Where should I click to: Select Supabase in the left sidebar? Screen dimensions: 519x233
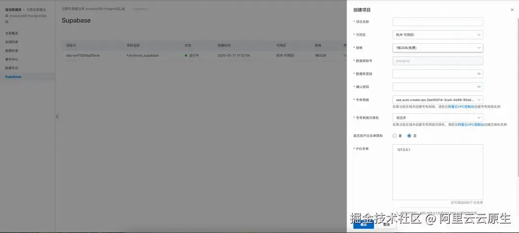point(13,77)
